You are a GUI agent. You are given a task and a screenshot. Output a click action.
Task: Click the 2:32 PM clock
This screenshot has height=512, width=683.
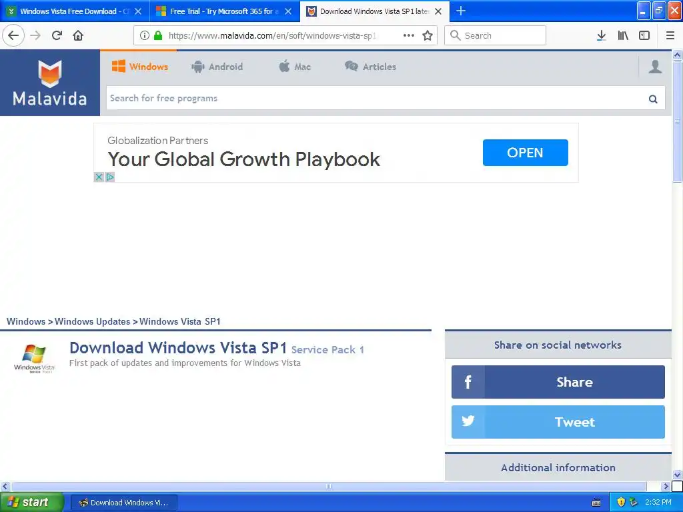click(658, 502)
